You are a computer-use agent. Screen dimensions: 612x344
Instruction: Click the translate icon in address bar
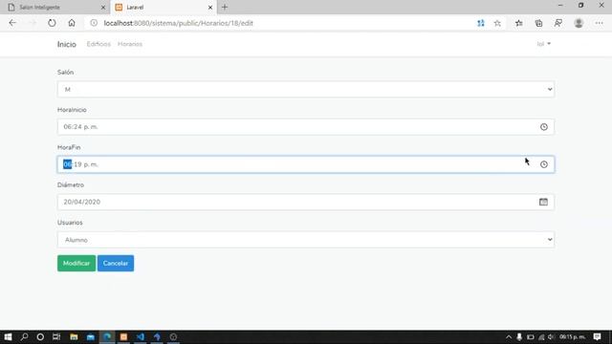[x=481, y=23]
